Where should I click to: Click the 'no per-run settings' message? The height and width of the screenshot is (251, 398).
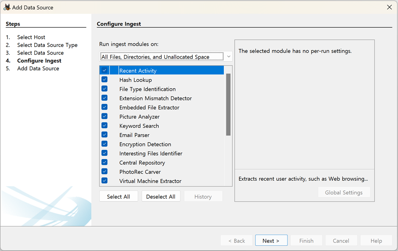pyautogui.click(x=295, y=51)
